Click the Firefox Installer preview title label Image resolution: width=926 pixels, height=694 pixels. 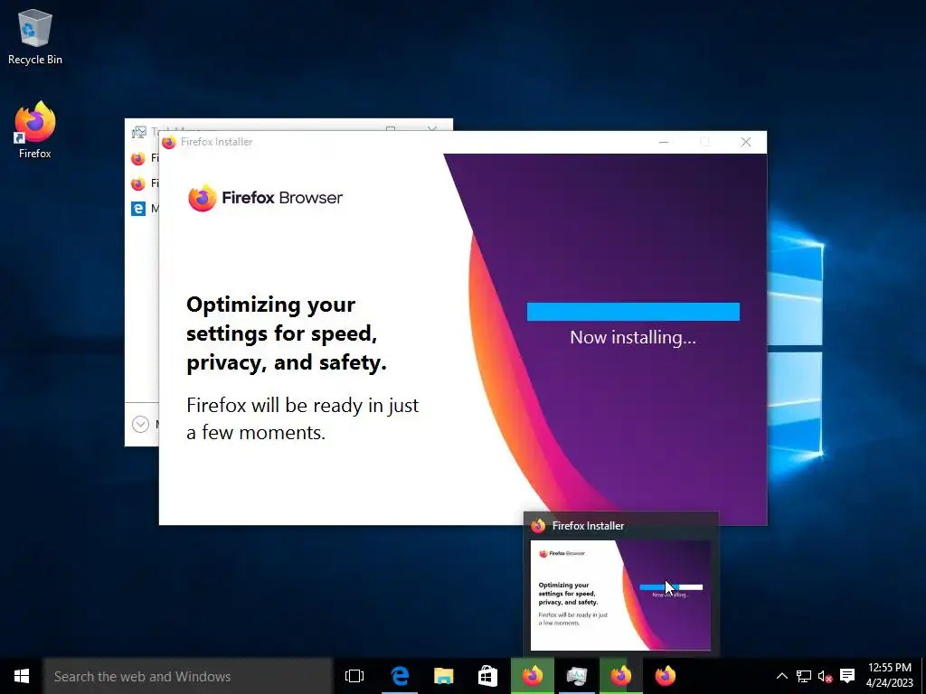tap(588, 526)
